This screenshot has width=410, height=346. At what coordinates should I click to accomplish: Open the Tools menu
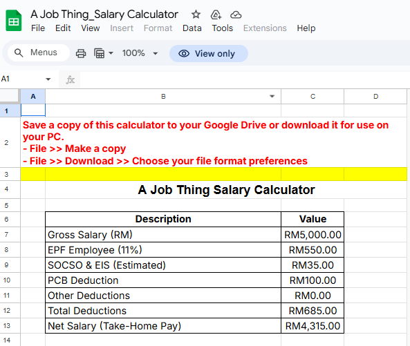(222, 28)
